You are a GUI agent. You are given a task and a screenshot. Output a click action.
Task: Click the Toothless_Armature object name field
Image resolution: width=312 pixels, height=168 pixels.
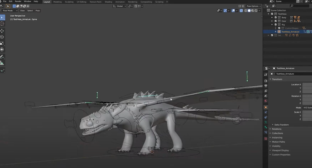coord(293,74)
